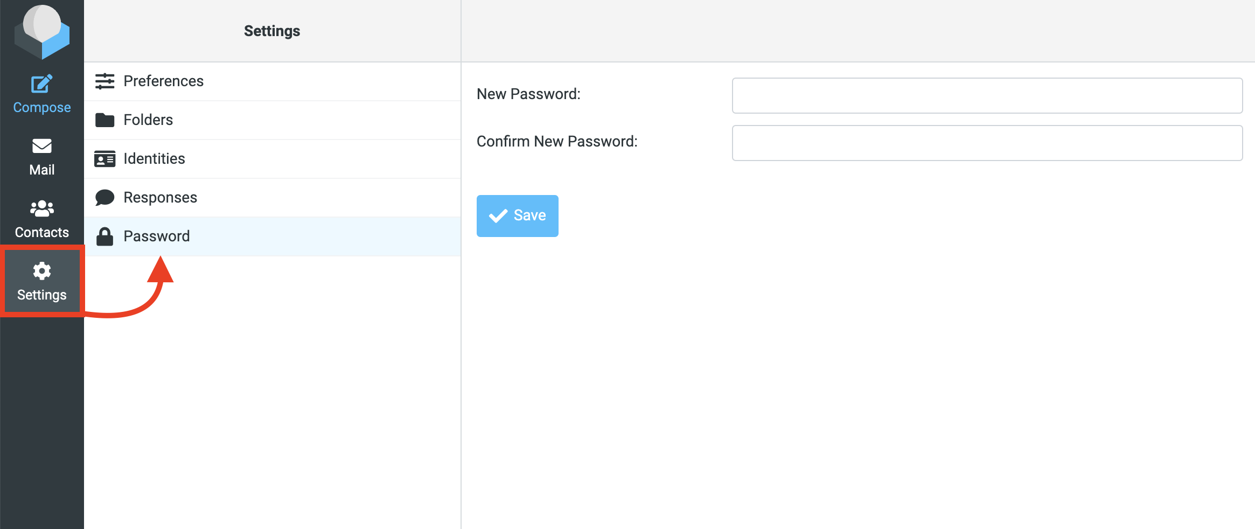
Task: Click the Preferences sliders icon
Action: [x=104, y=81]
